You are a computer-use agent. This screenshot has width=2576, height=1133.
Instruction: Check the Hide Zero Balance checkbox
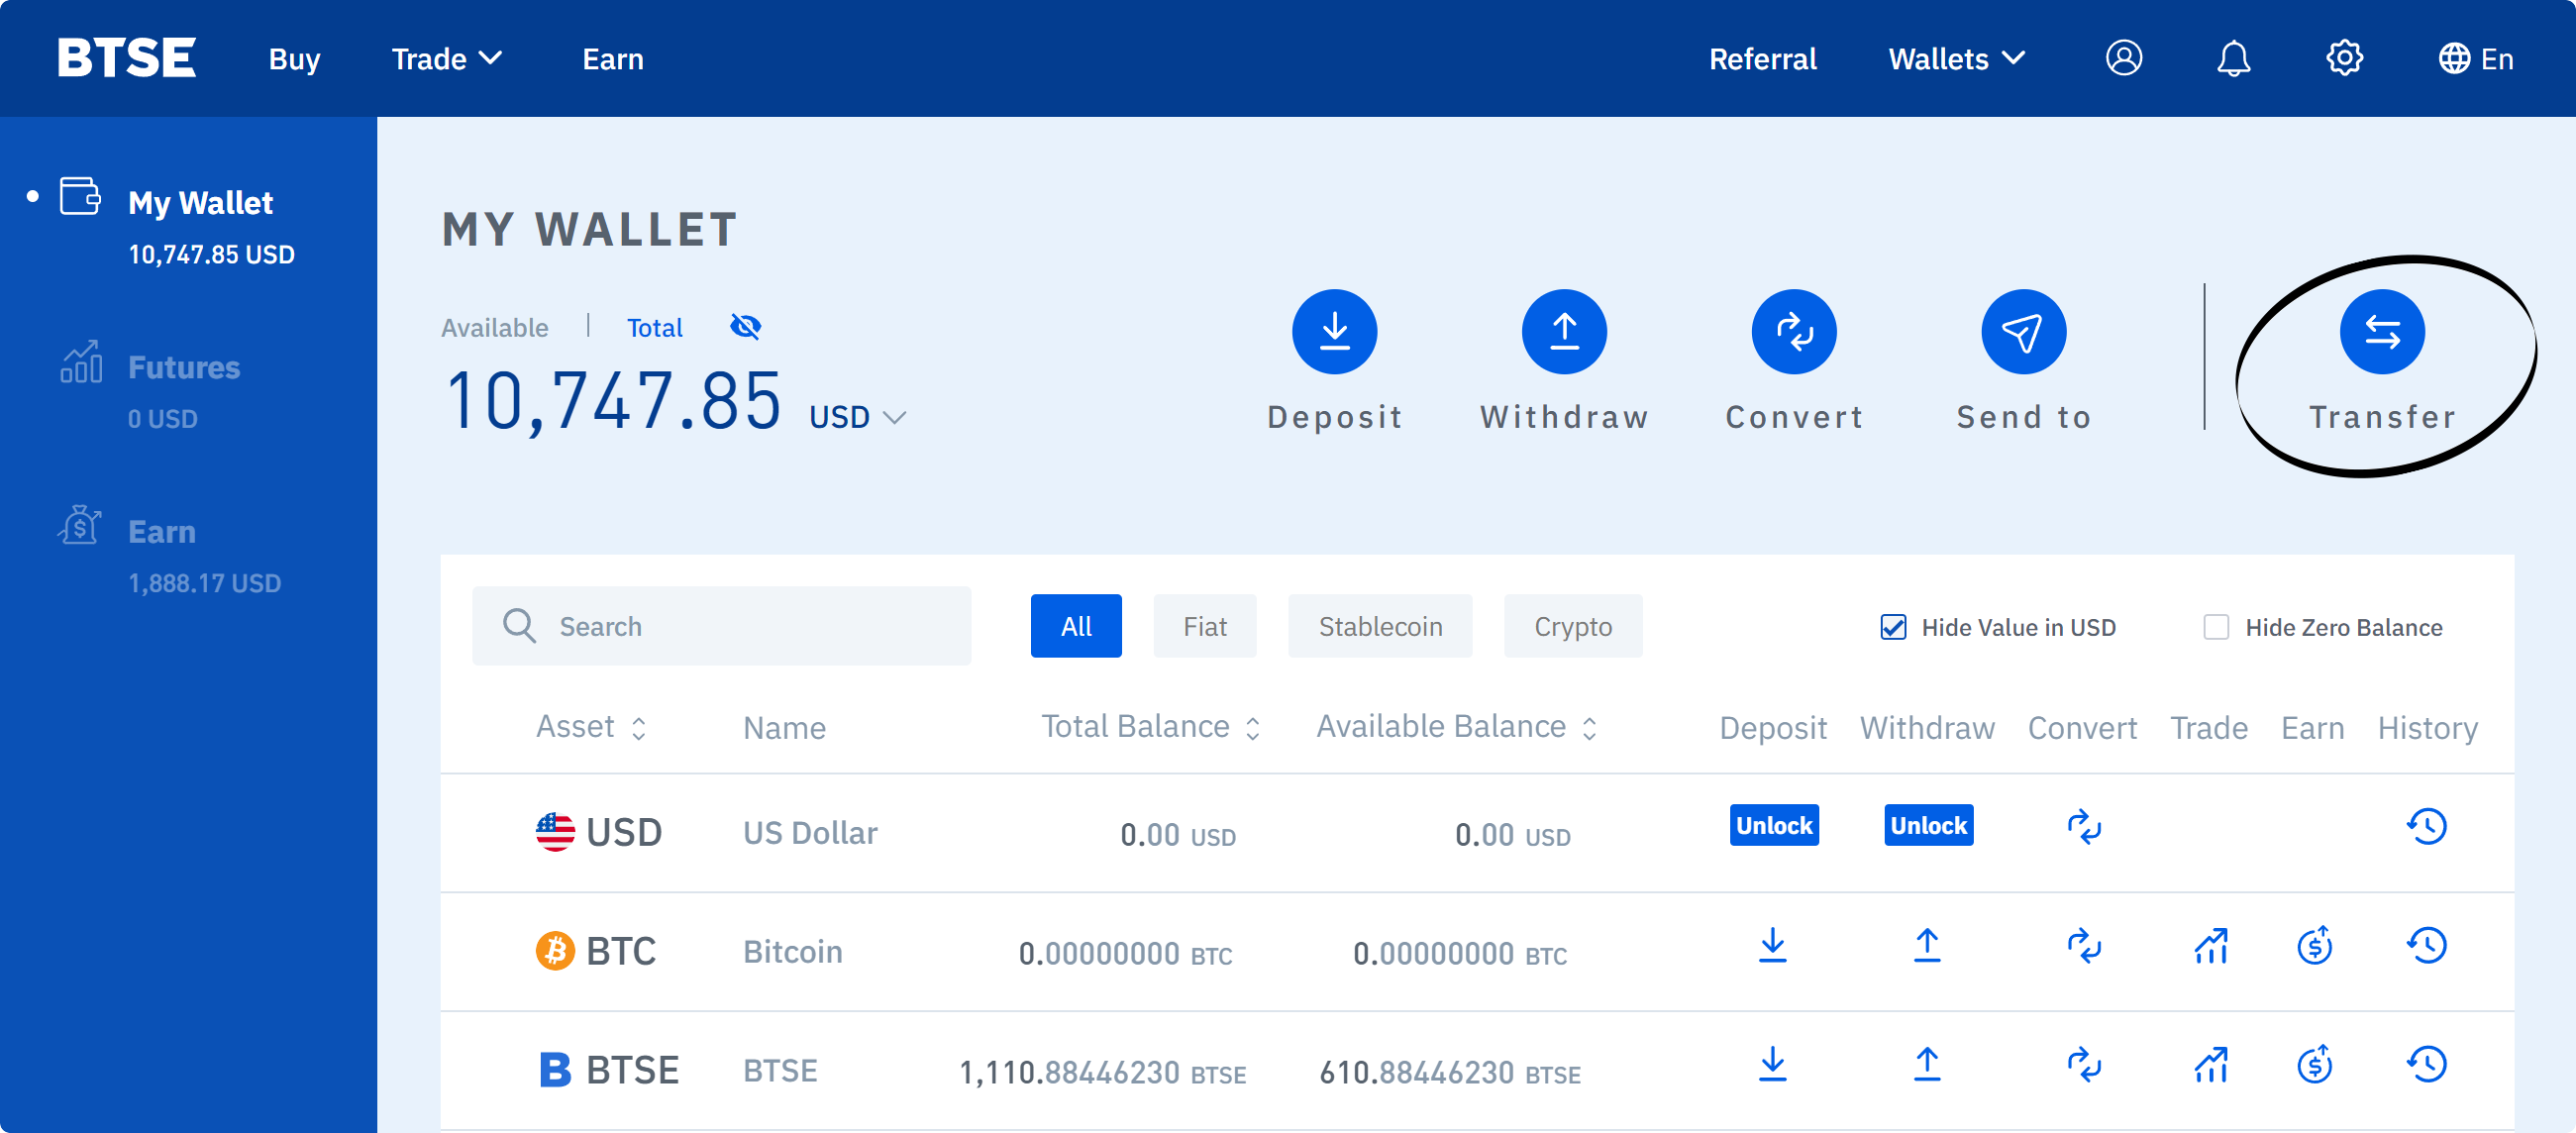pyautogui.click(x=2216, y=627)
